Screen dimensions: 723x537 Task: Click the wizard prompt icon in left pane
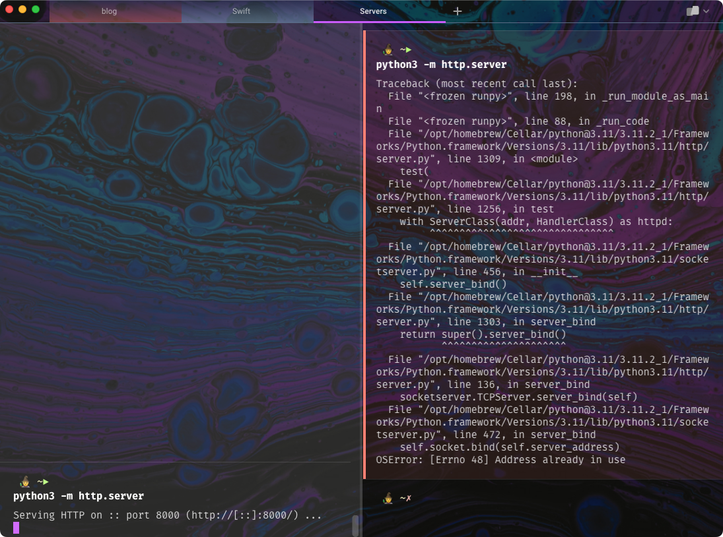26,482
